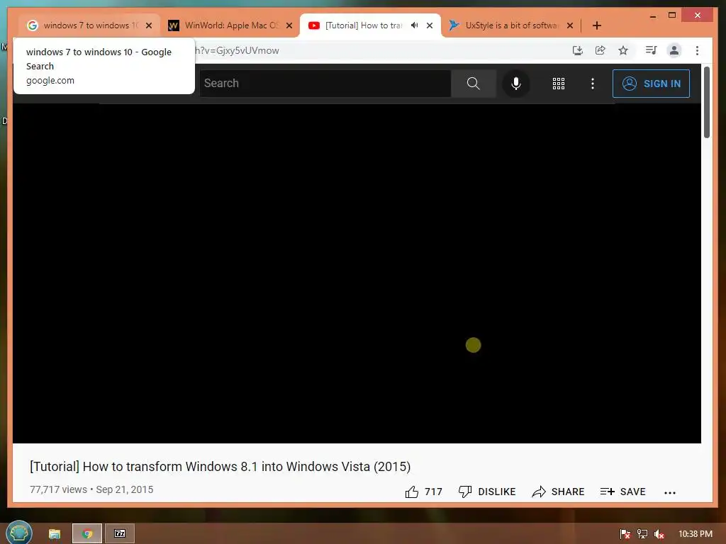Switch to the WinWorld Apple Mac OS tab
Viewport: 726px width, 544px height.
(230, 25)
